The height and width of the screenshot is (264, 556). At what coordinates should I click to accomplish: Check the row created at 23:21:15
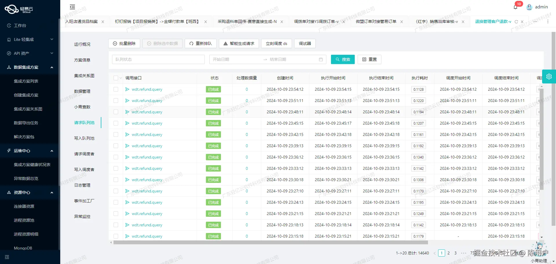[116, 214]
